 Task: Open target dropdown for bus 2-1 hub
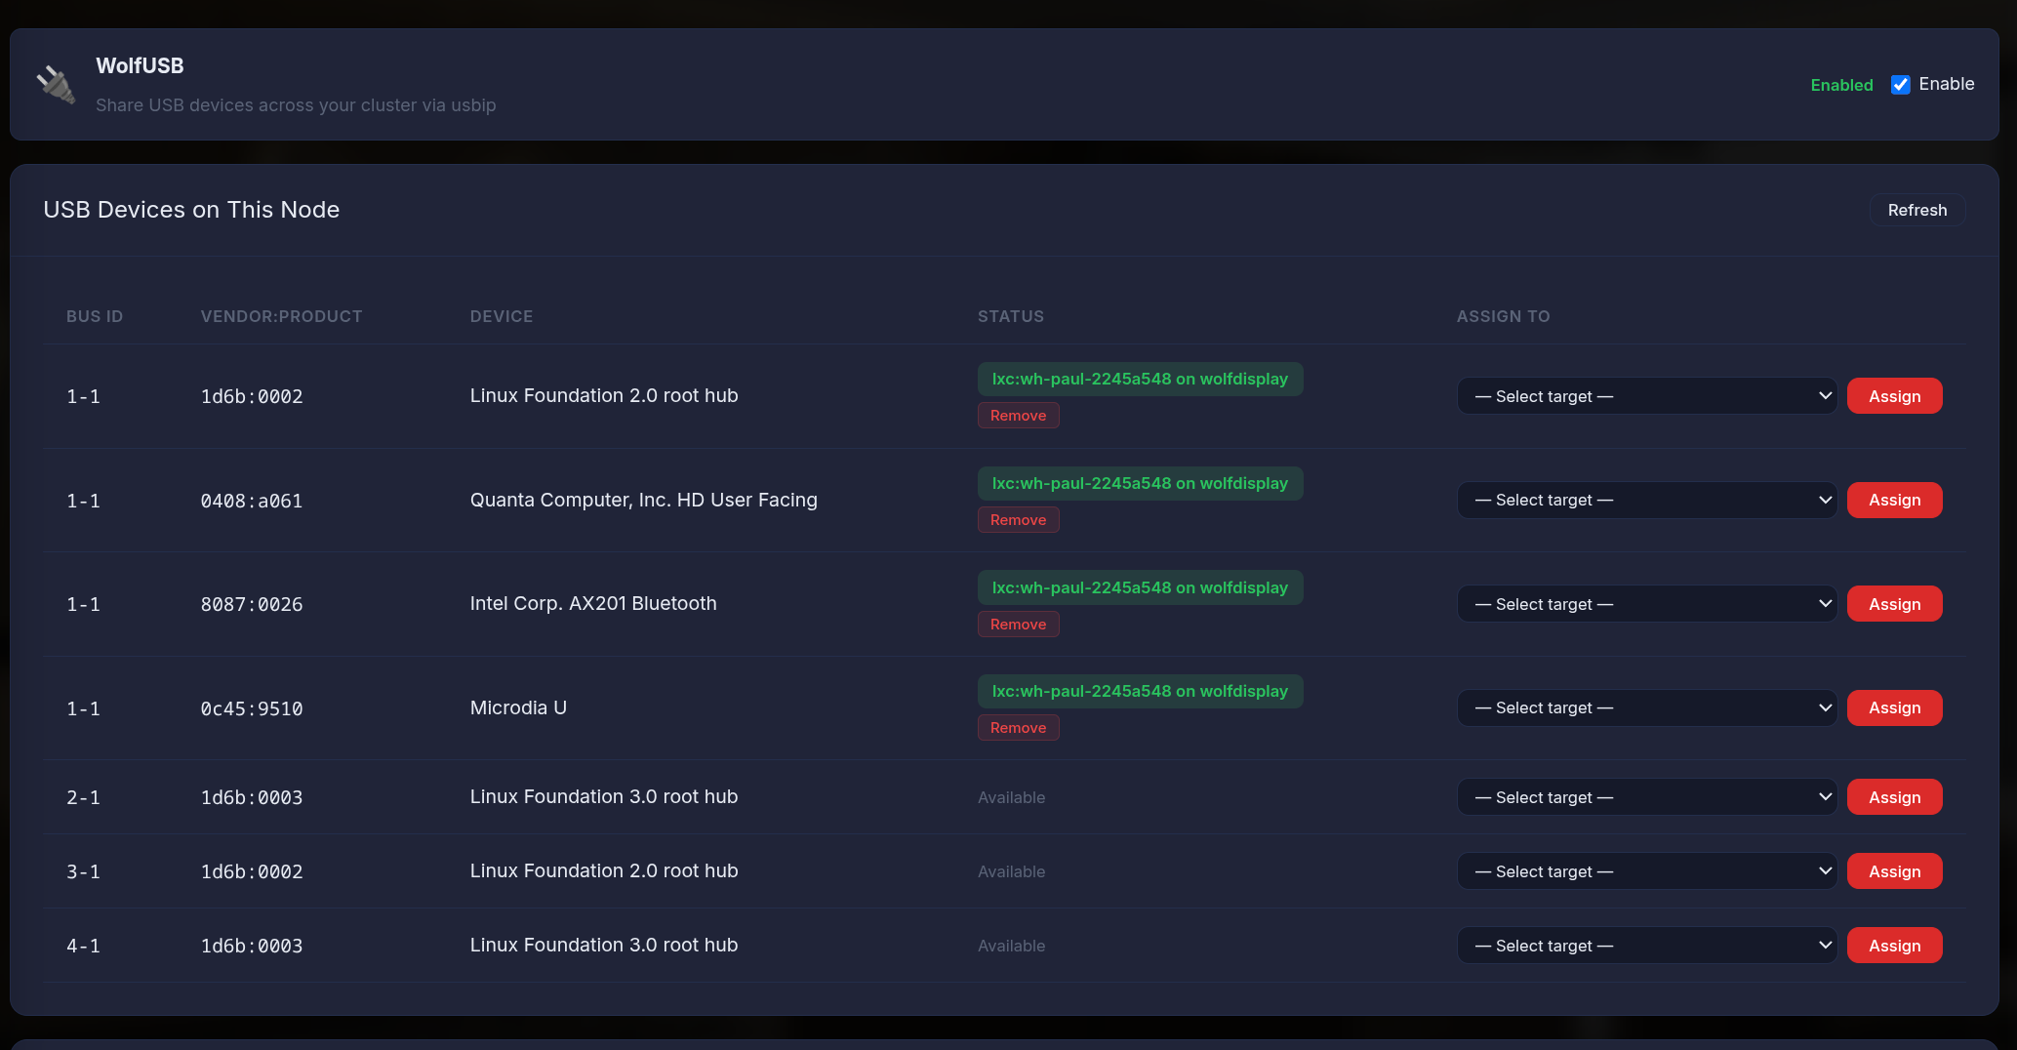1646,797
